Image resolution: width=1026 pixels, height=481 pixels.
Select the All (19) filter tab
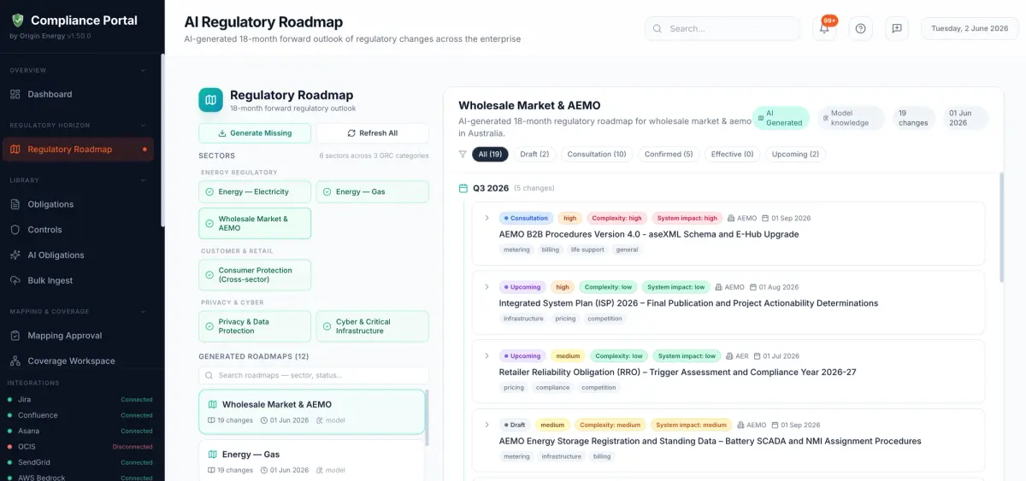[x=490, y=155]
